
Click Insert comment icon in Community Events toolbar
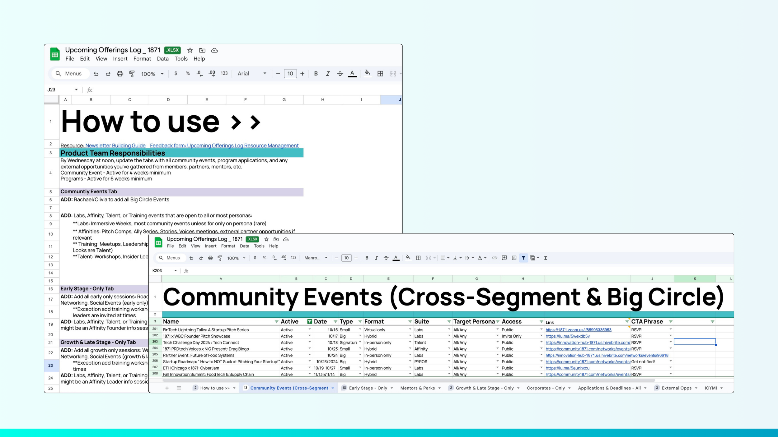(504, 258)
